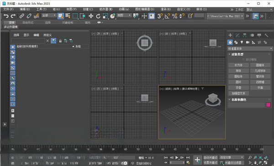The height and width of the screenshot is (166, 274).
Task: Click the 设置关键点 set key button
Action: tap(211, 163)
